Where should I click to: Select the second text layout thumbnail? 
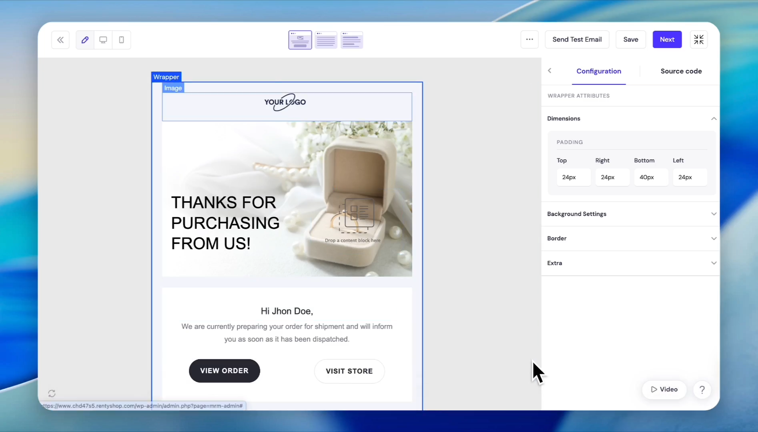326,40
